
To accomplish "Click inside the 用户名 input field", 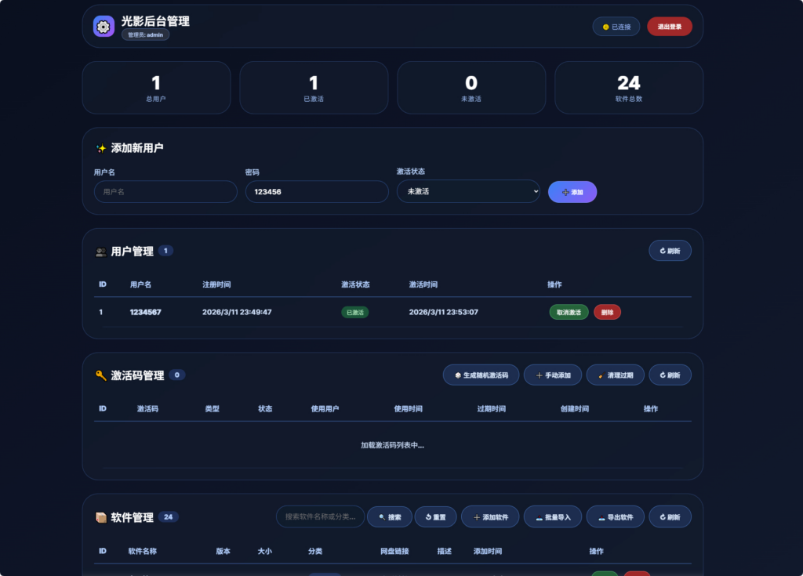I will click(x=165, y=191).
